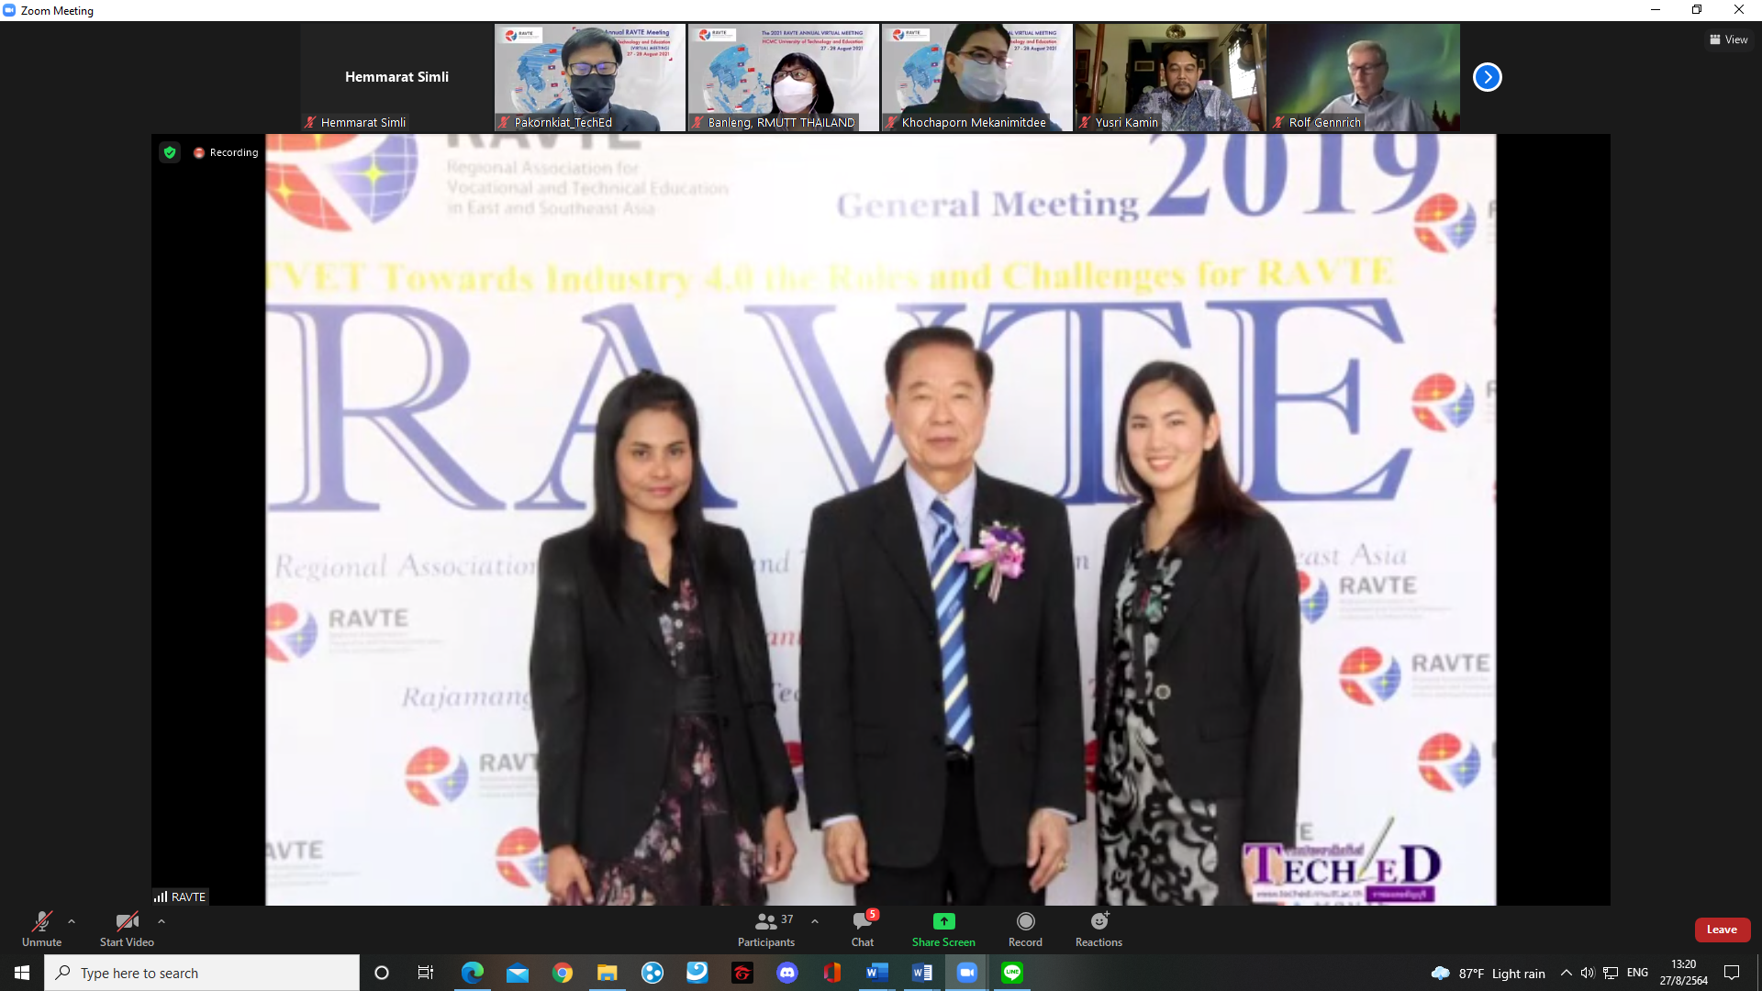
Task: Open red Garena-style app on taskbar
Action: pos(742,973)
